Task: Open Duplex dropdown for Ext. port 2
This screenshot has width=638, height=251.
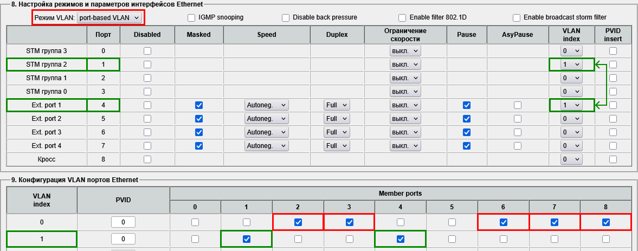Action: pos(337,118)
